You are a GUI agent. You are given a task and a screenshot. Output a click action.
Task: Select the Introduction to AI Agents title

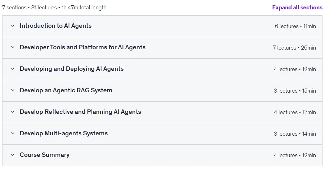coord(56,26)
